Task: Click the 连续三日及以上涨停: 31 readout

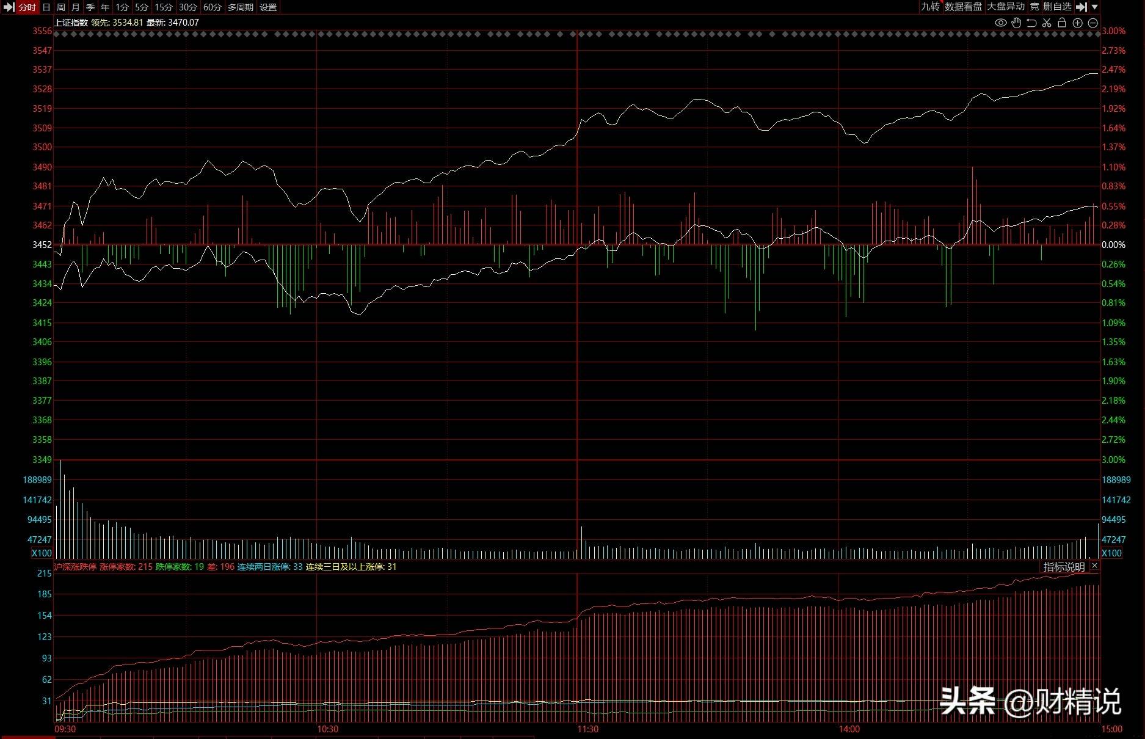Action: point(351,567)
